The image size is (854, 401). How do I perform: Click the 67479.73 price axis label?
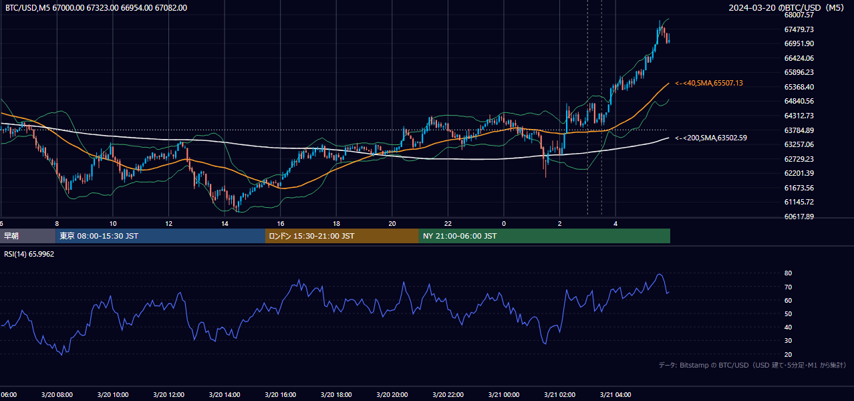(799, 29)
